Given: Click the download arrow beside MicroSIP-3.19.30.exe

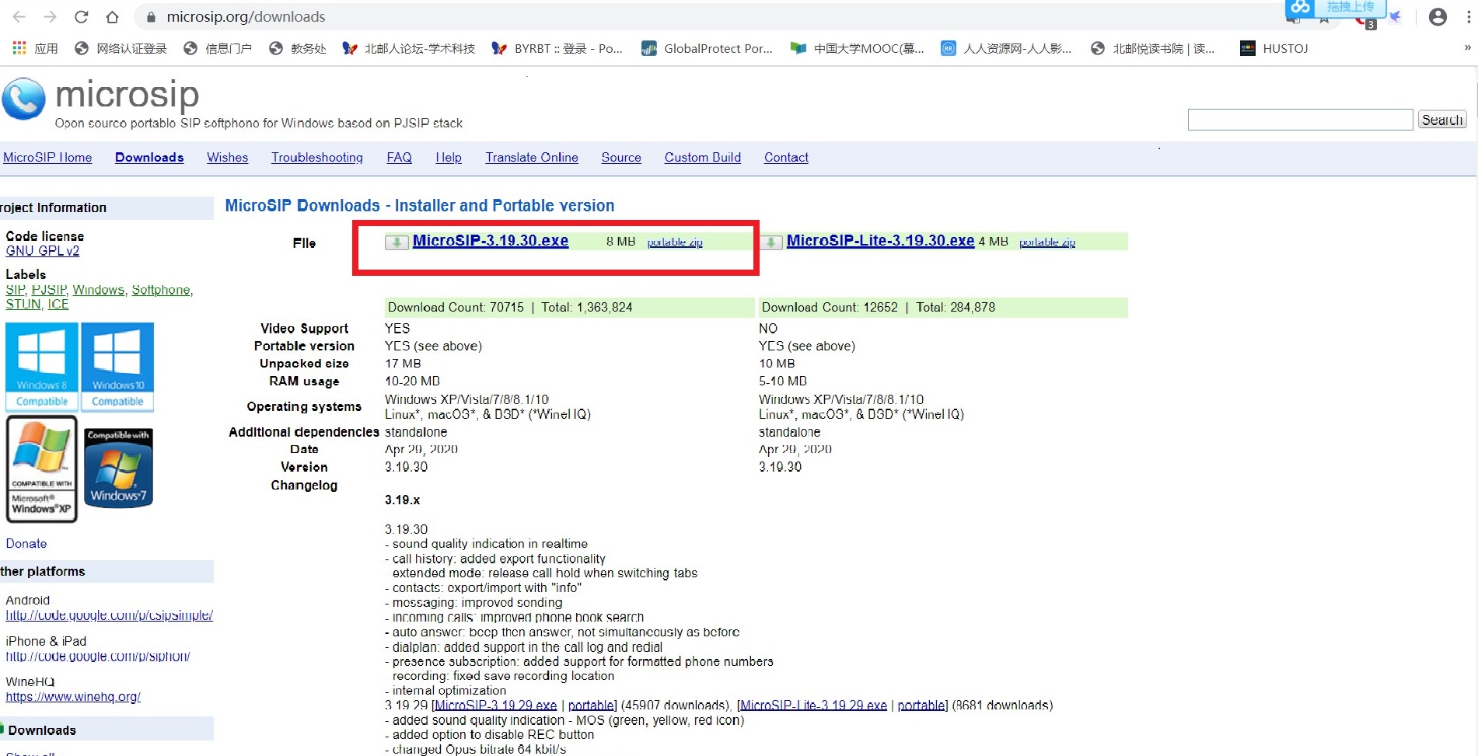Looking at the screenshot, I should [x=397, y=242].
